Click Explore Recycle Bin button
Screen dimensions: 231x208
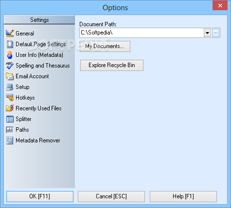tap(112, 65)
